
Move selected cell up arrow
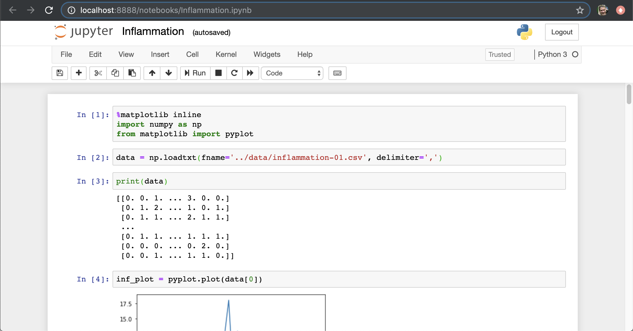[152, 73]
